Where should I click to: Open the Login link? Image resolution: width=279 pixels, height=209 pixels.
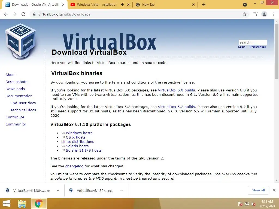pyautogui.click(x=242, y=47)
